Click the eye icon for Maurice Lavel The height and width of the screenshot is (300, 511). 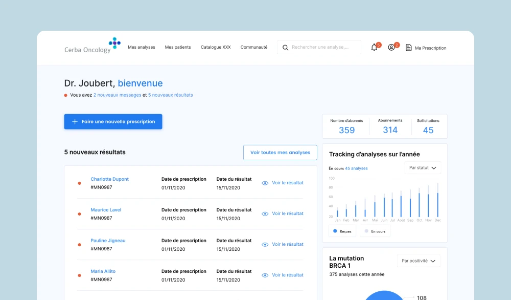(265, 214)
